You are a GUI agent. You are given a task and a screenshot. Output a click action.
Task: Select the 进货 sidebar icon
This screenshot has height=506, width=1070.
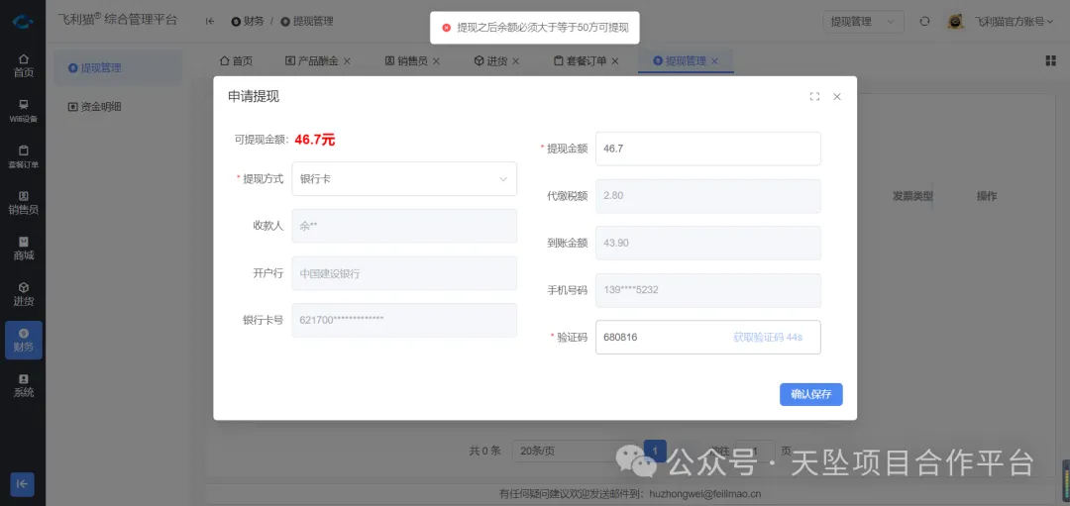coord(23,293)
